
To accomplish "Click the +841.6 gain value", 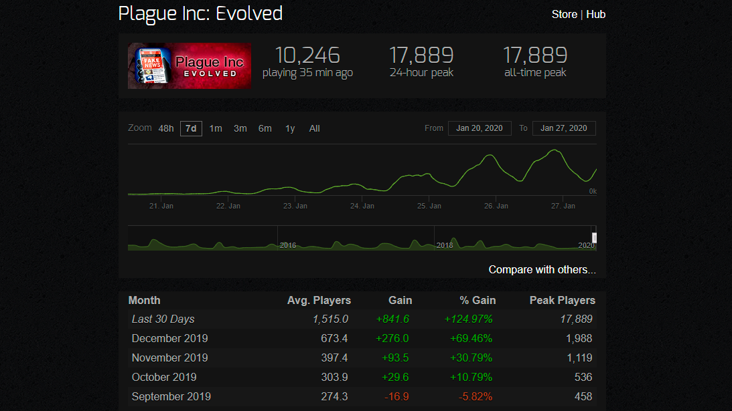I will [392, 319].
